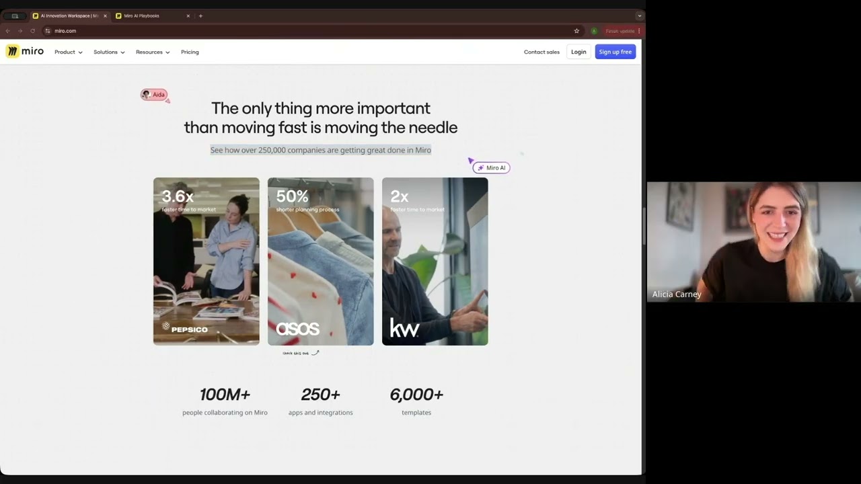861x484 pixels.
Task: Expand the Product menu
Action: [x=69, y=52]
